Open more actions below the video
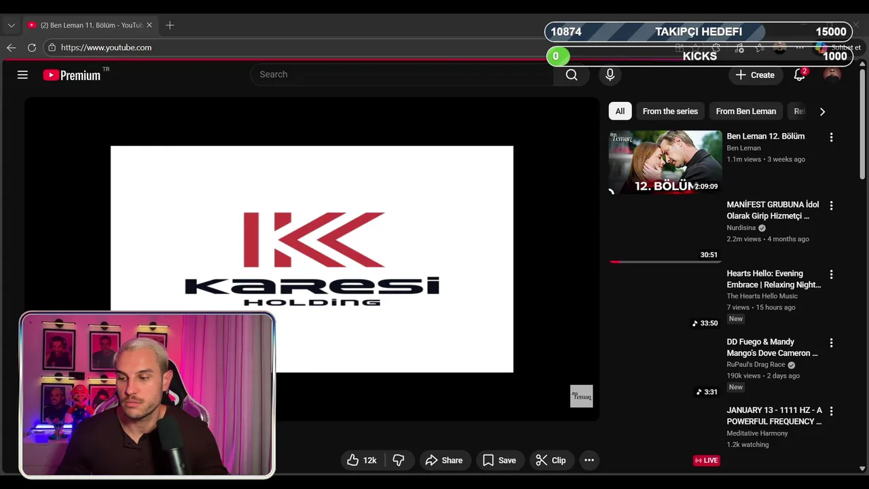Viewport: 869px width, 489px height. tap(589, 460)
